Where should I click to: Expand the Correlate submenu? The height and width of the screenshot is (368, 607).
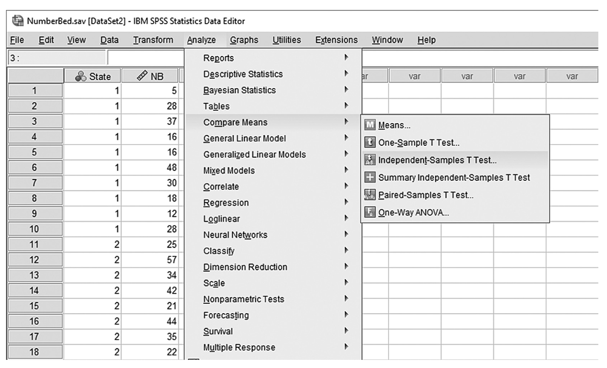click(x=273, y=187)
